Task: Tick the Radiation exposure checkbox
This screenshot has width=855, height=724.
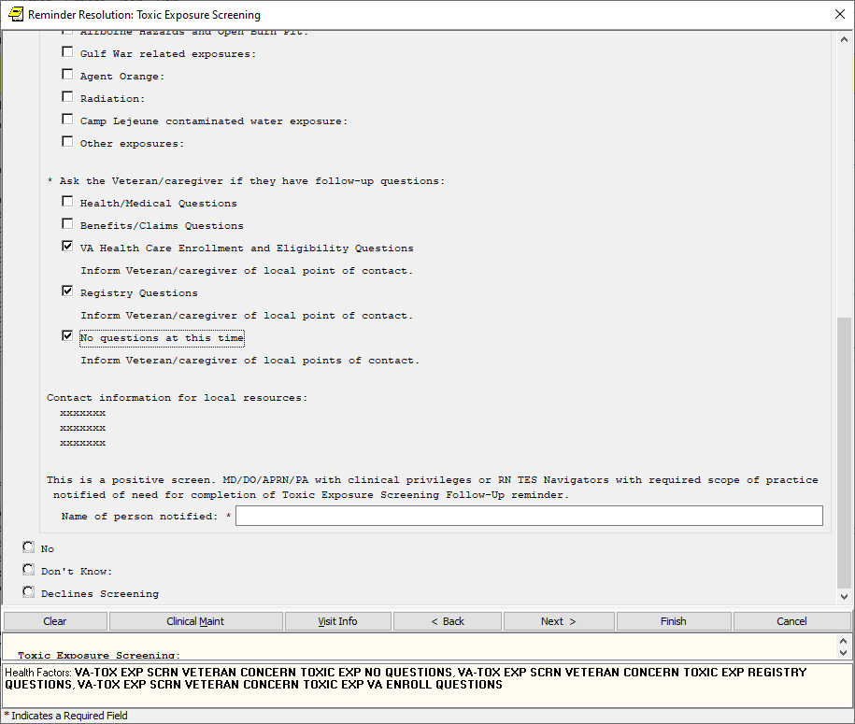Action: (67, 97)
